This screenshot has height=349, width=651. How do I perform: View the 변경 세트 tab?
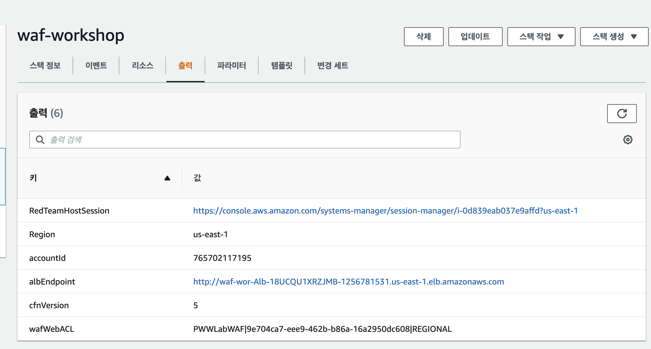click(333, 65)
